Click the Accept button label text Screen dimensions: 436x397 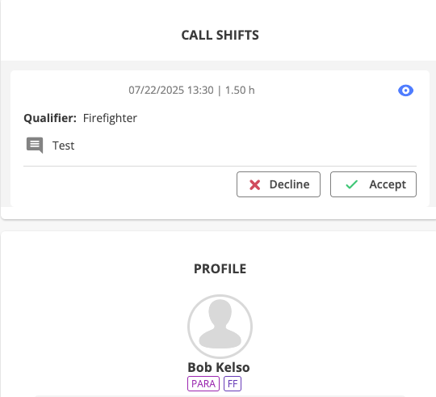click(x=388, y=185)
